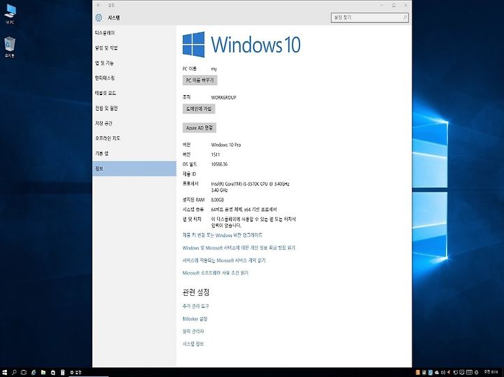Screen dimensions: 504x377
Task: Open the 시스템 정보 link
Action: [x=193, y=344]
